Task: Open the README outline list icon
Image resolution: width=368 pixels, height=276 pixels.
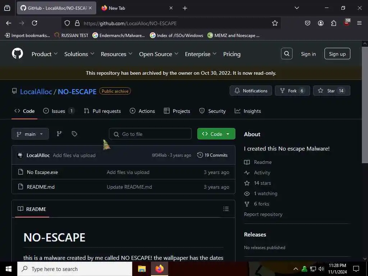Action: click(x=226, y=209)
